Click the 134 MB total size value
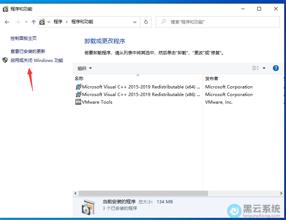Image resolution: width=286 pixels, height=220 pixels. (165, 202)
